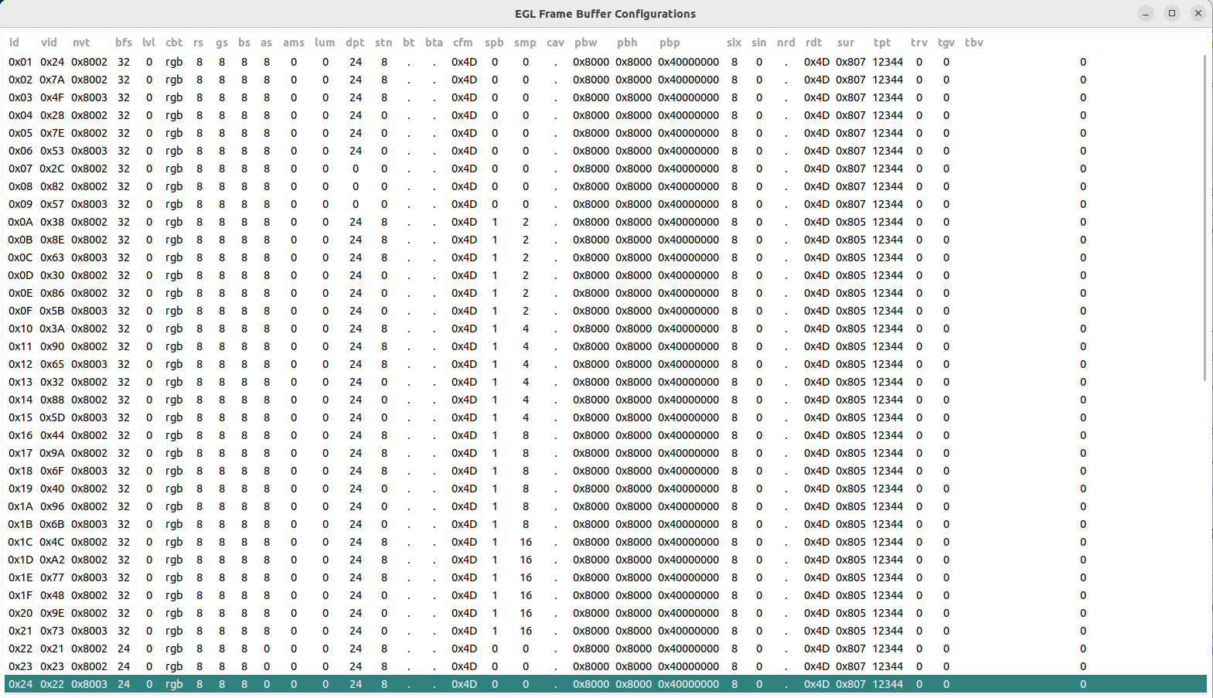Image resolution: width=1213 pixels, height=698 pixels.
Task: Click the ams column header
Action: click(x=294, y=43)
